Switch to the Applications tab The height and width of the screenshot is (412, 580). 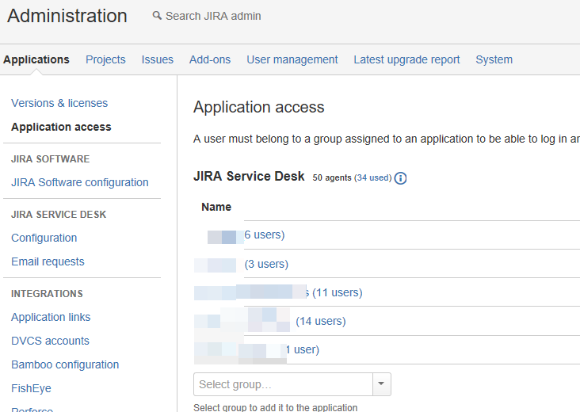pyautogui.click(x=36, y=59)
